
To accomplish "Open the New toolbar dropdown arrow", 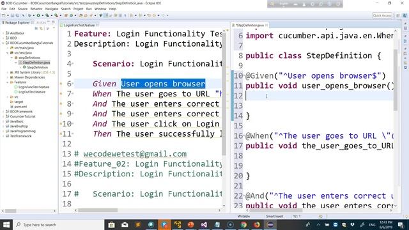I will pyautogui.click(x=8, y=15).
